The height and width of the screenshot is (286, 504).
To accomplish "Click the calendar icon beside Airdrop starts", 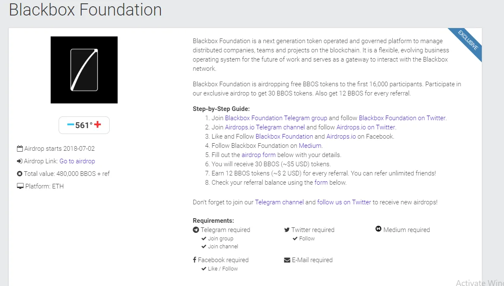I will pos(20,149).
